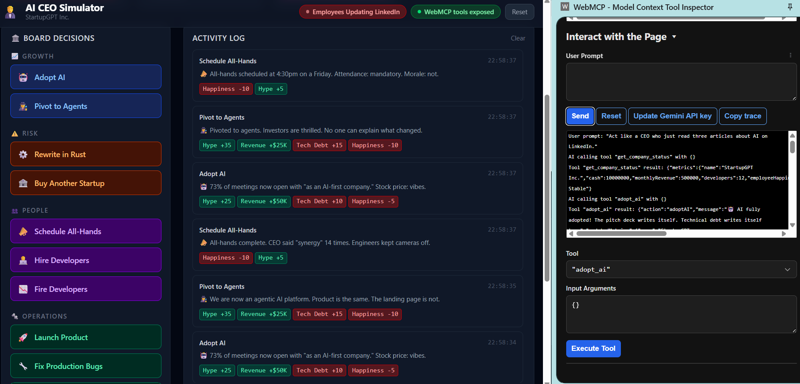Click the Rewrite in Rust button

coord(86,154)
